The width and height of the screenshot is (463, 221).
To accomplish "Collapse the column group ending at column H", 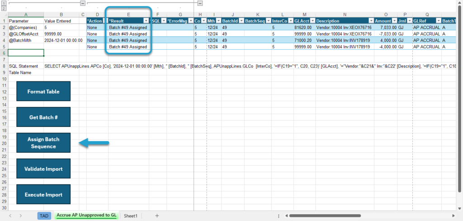I will pos(200,3).
